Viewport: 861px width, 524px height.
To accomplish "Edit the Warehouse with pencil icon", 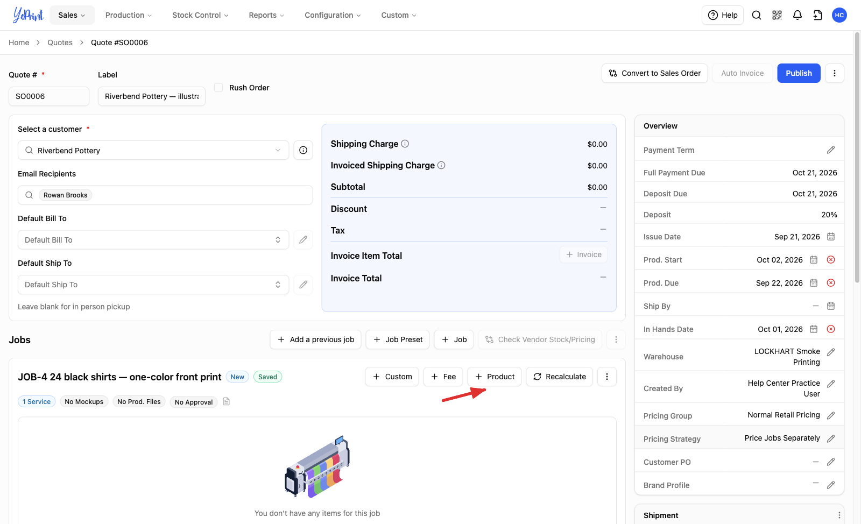I will (x=831, y=352).
